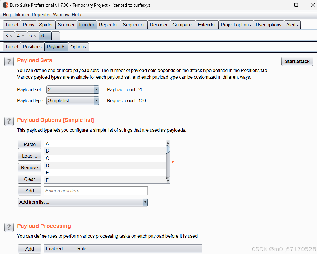Click Add button in Payload Processing
This screenshot has width=317, height=254.
tap(30, 249)
